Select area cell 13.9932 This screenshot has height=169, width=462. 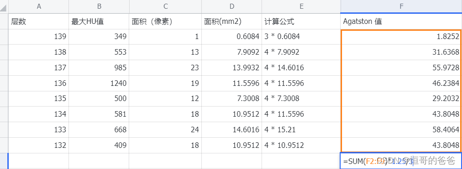tap(232, 68)
